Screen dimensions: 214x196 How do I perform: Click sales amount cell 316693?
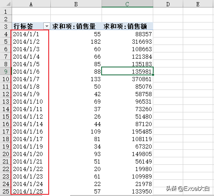(x=127, y=42)
